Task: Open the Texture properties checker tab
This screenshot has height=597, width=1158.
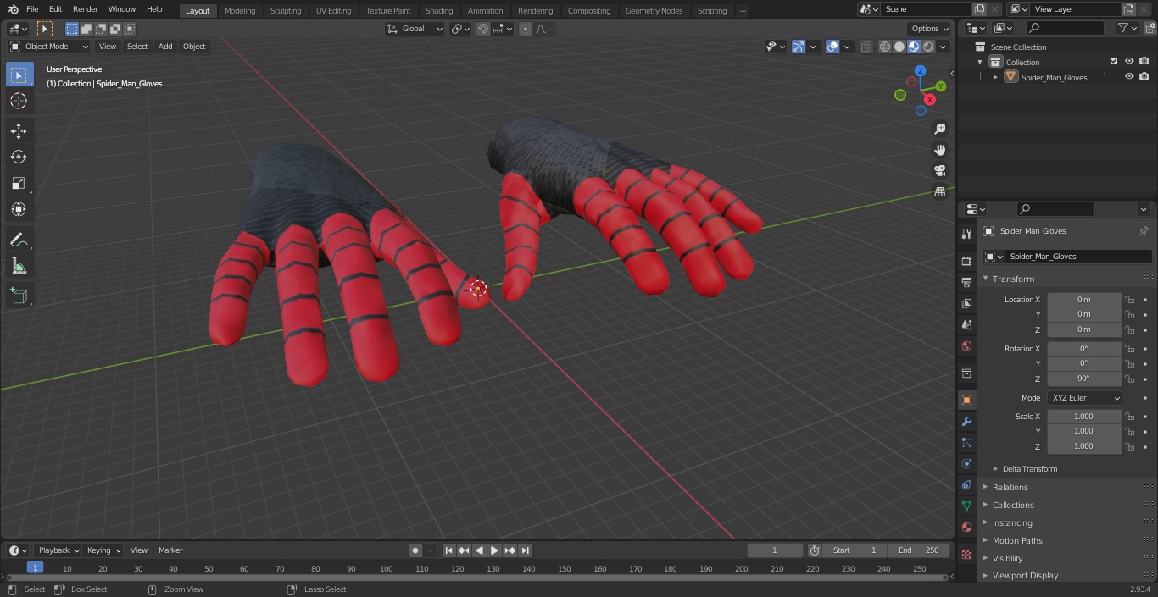Action: pos(966,554)
